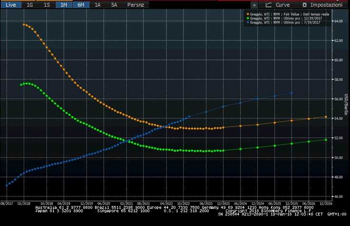This screenshot has width=350, height=226.
Task: Click blue 7/19/2017 legend marker
Action: click(248, 22)
